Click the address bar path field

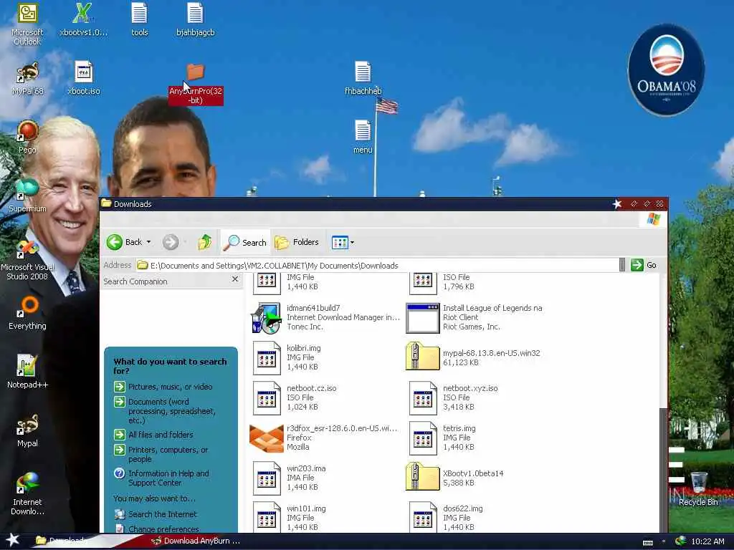point(377,266)
